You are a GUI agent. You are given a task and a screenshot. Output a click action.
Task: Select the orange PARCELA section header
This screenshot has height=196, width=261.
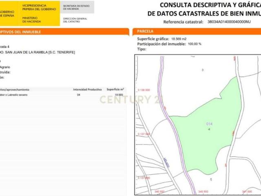[197, 31]
